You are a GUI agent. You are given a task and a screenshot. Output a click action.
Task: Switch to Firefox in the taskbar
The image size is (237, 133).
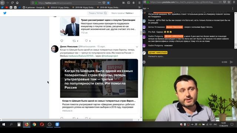(x=27, y=125)
